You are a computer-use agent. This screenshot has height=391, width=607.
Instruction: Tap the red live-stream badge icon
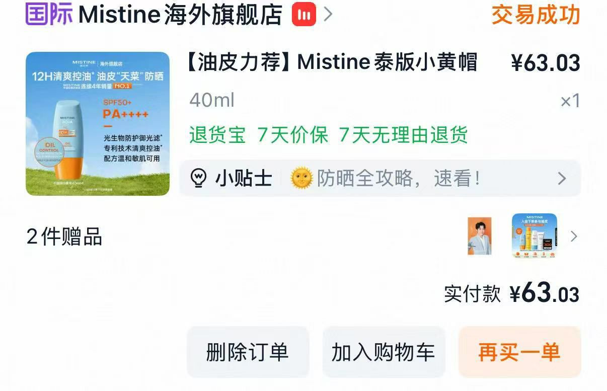304,14
